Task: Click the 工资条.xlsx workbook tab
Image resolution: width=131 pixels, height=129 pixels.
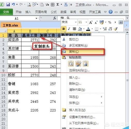Action: [x=10, y=25]
